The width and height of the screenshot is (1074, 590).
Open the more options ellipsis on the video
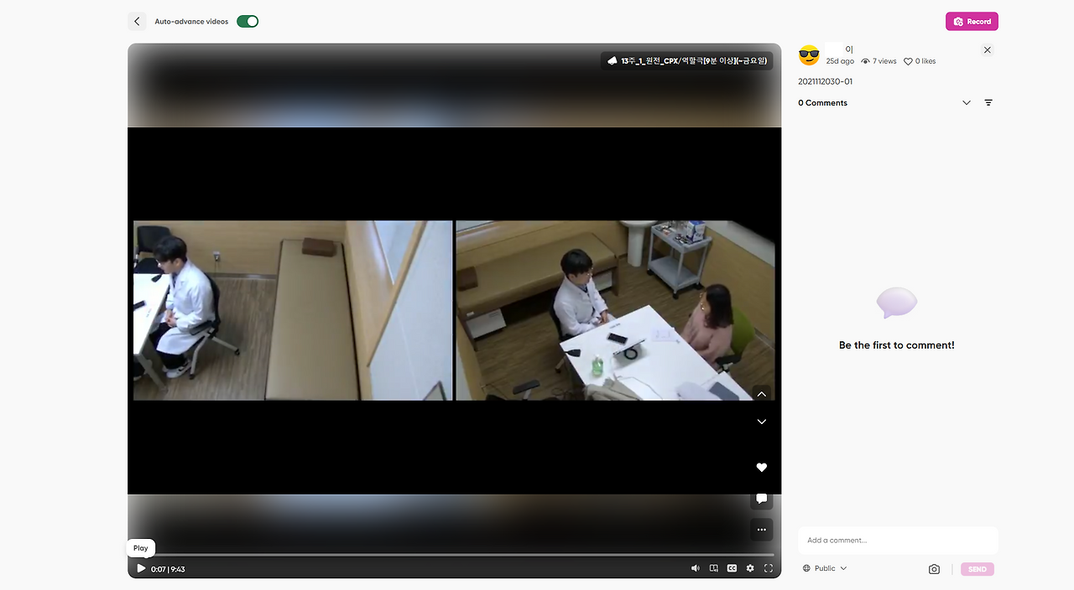(x=761, y=529)
